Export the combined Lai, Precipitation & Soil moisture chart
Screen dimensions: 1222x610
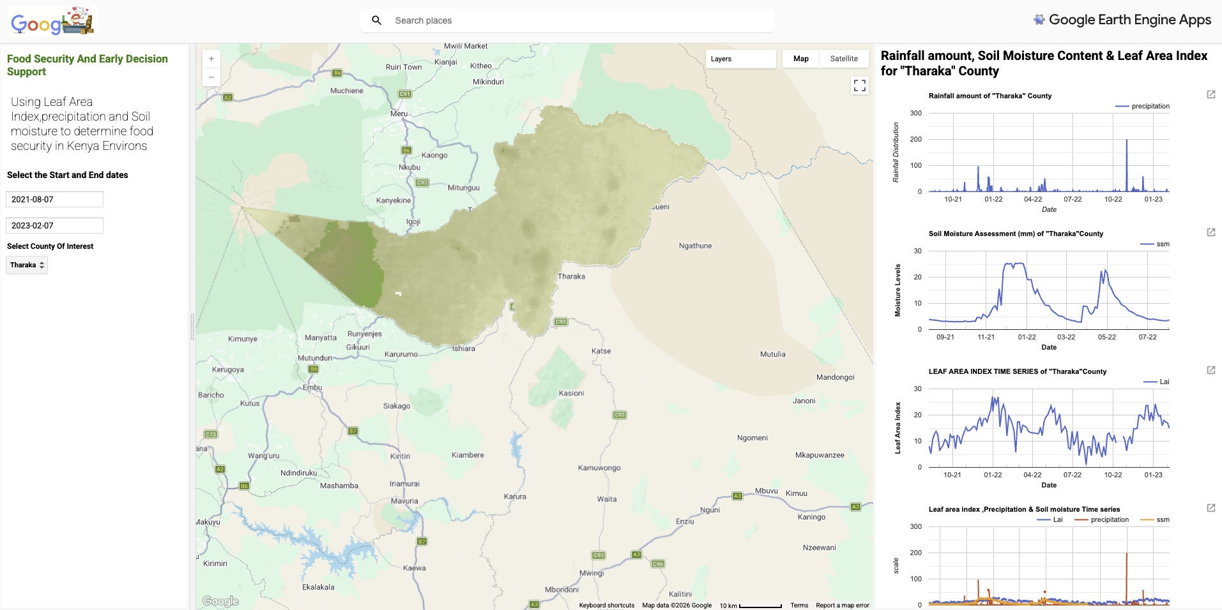pyautogui.click(x=1211, y=509)
